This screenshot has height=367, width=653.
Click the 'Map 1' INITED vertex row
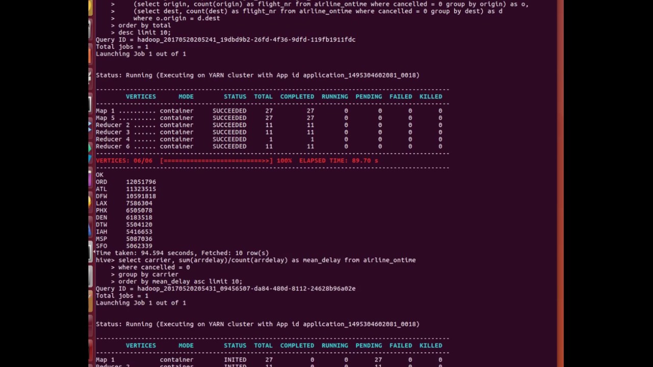click(269, 360)
